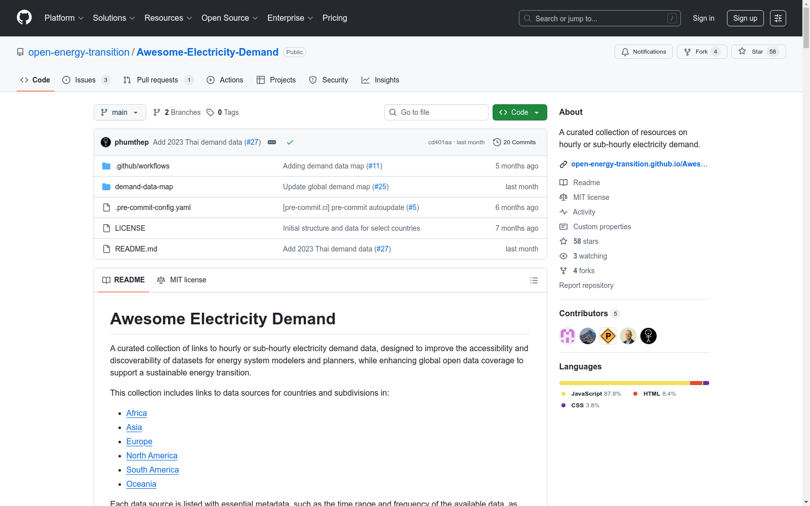810x506 pixels.
Task: Expand the Enterprise menu
Action: point(290,18)
